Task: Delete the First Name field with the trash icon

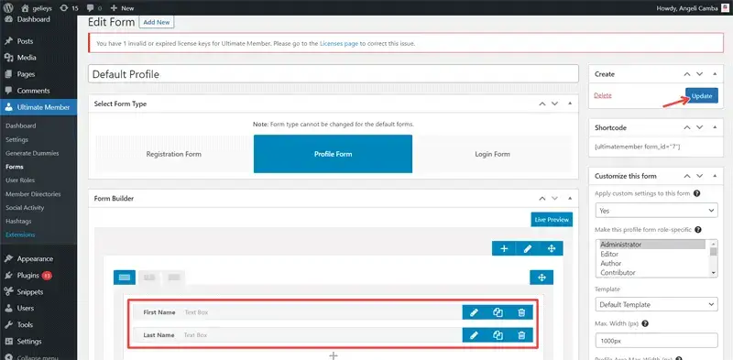Action: (x=521, y=312)
